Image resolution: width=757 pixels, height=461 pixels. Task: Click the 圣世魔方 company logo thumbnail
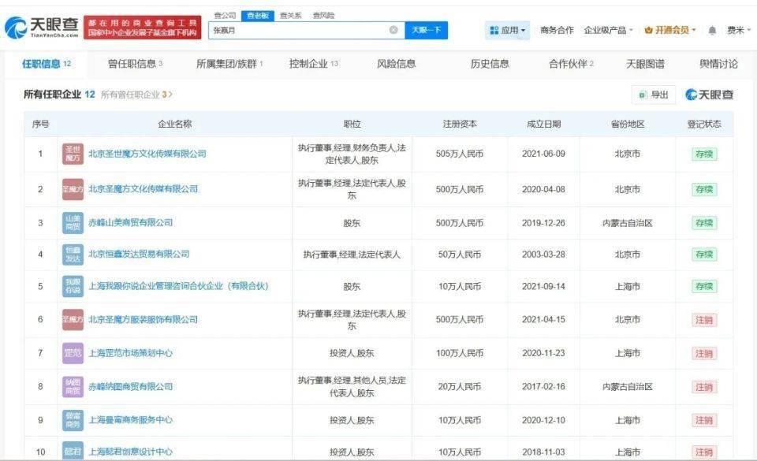73,154
